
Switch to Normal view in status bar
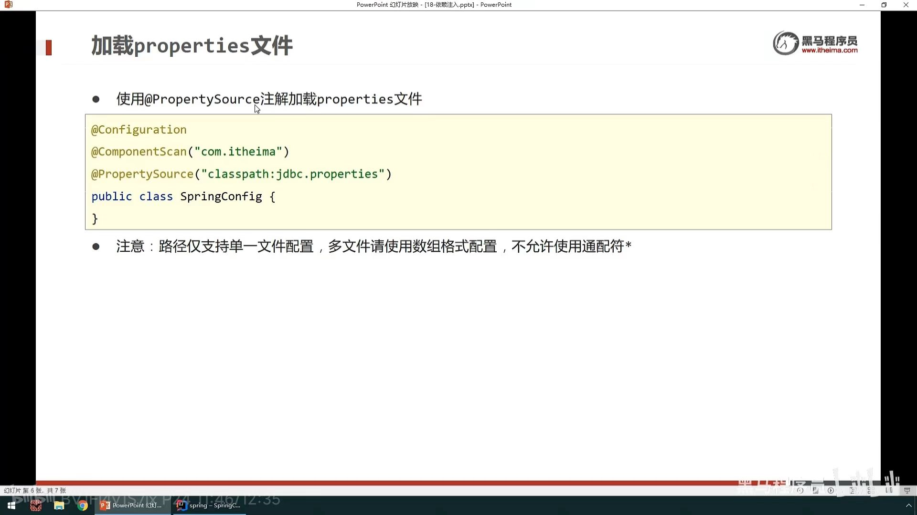tap(853, 490)
